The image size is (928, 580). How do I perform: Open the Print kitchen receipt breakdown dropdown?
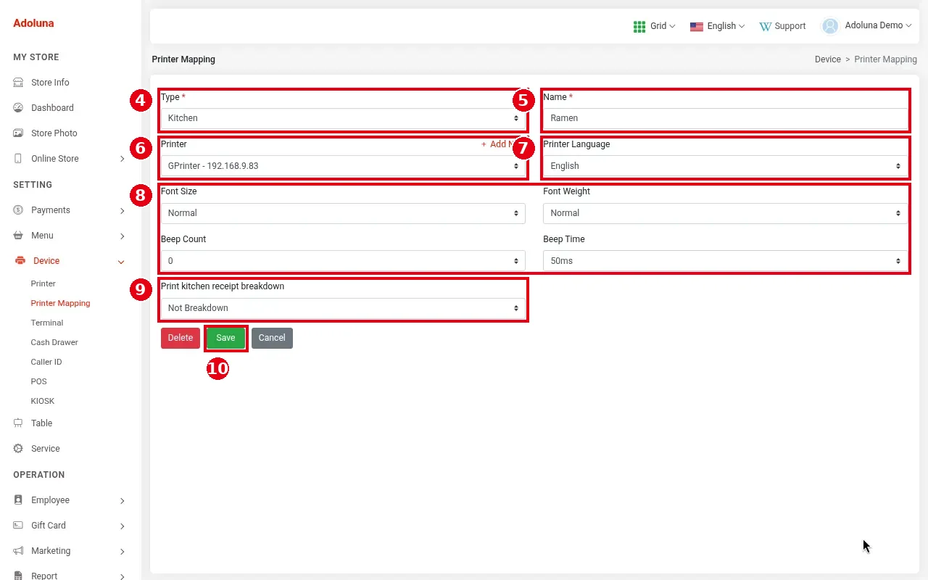click(x=343, y=308)
